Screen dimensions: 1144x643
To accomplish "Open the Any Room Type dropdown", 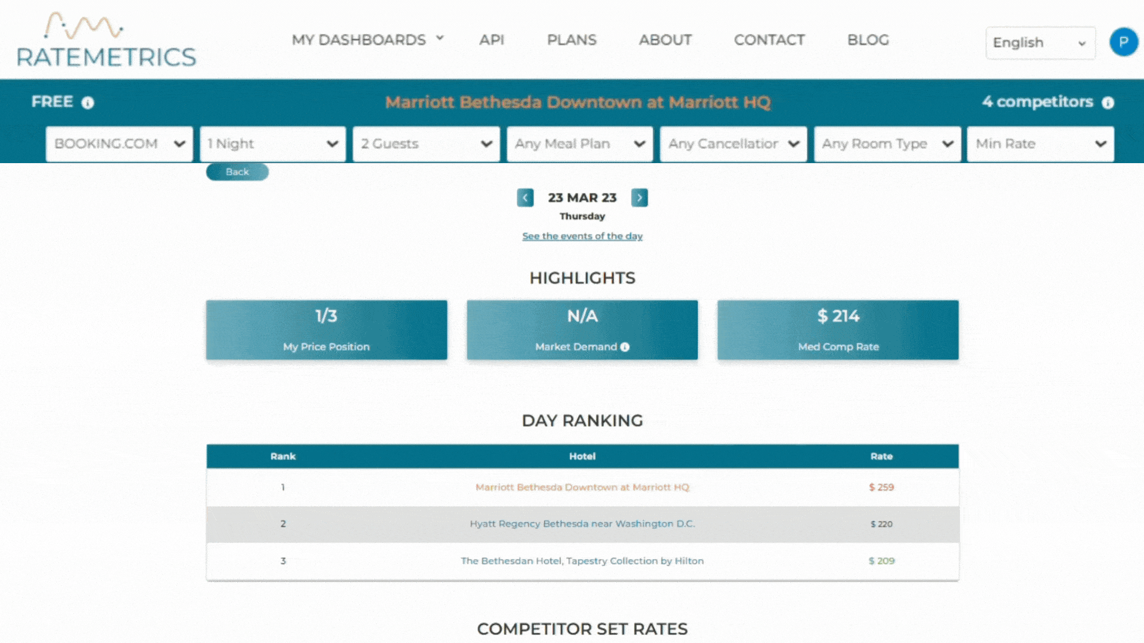I will (887, 144).
